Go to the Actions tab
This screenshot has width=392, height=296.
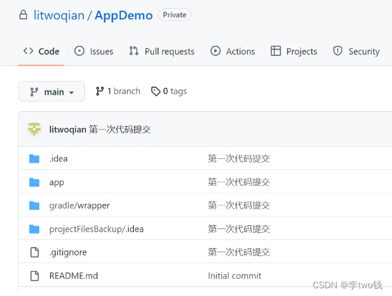232,51
